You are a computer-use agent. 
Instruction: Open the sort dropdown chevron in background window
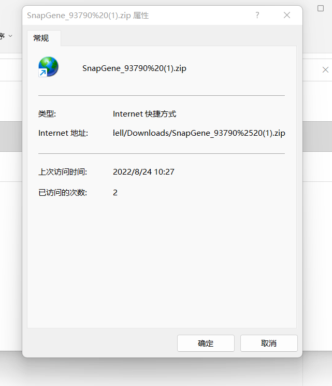[x=10, y=36]
